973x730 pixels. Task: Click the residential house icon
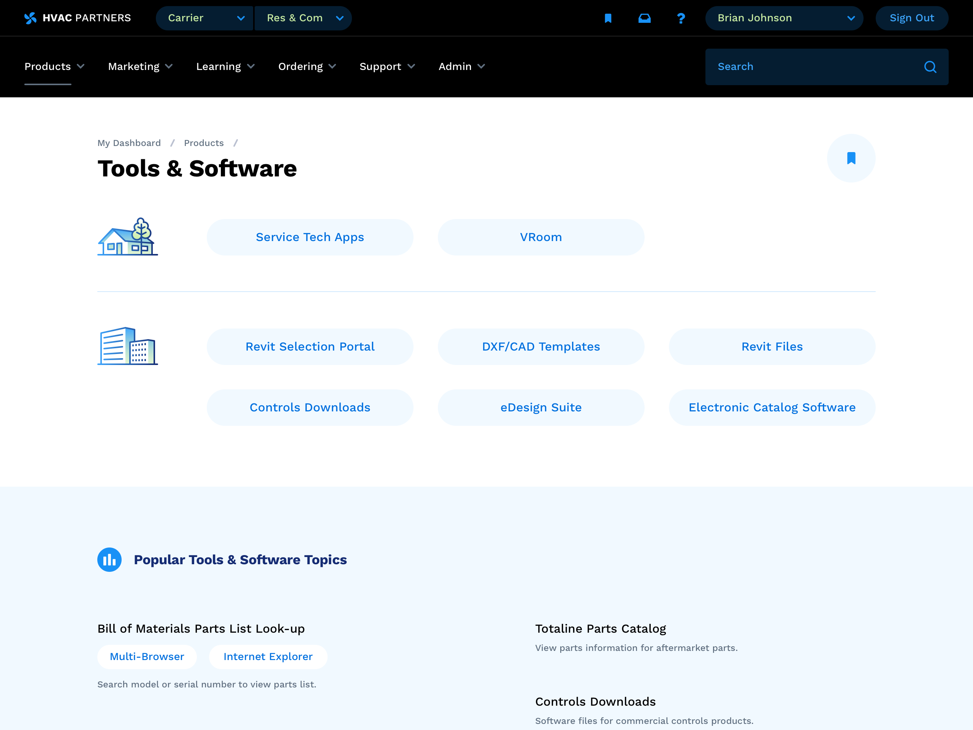click(x=128, y=237)
